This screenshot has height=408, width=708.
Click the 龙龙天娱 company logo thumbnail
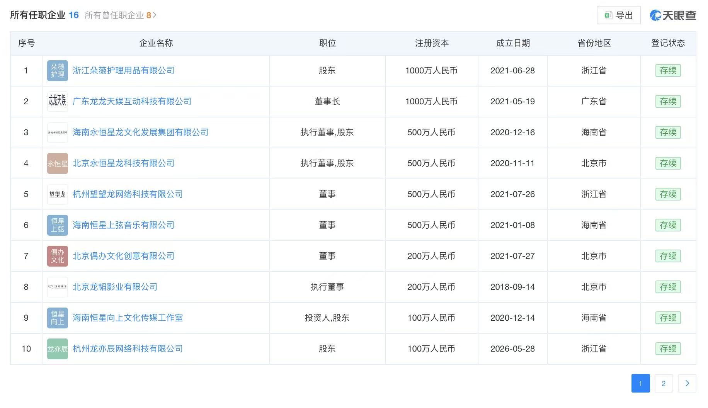(x=57, y=102)
